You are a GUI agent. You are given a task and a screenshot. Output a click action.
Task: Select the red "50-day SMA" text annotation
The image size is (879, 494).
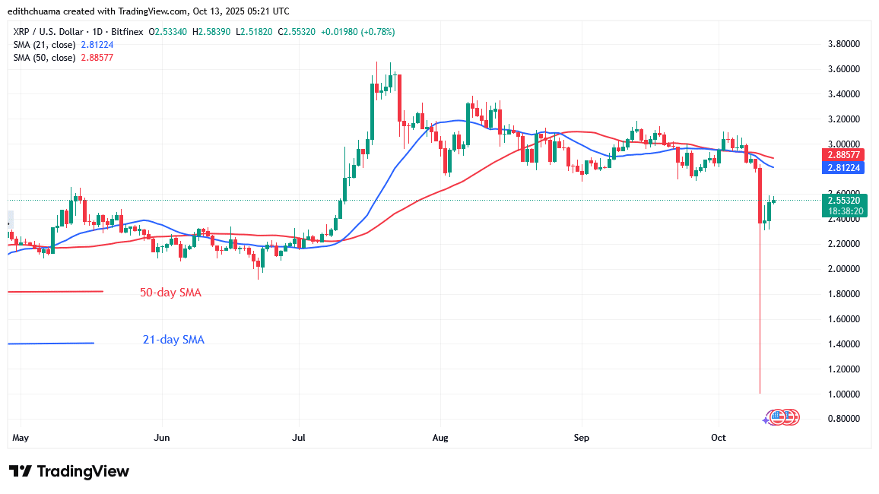tap(170, 293)
